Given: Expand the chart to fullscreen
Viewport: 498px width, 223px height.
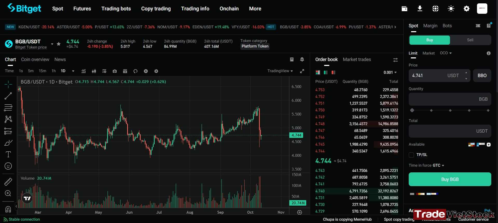Looking at the screenshot, I should 302,71.
